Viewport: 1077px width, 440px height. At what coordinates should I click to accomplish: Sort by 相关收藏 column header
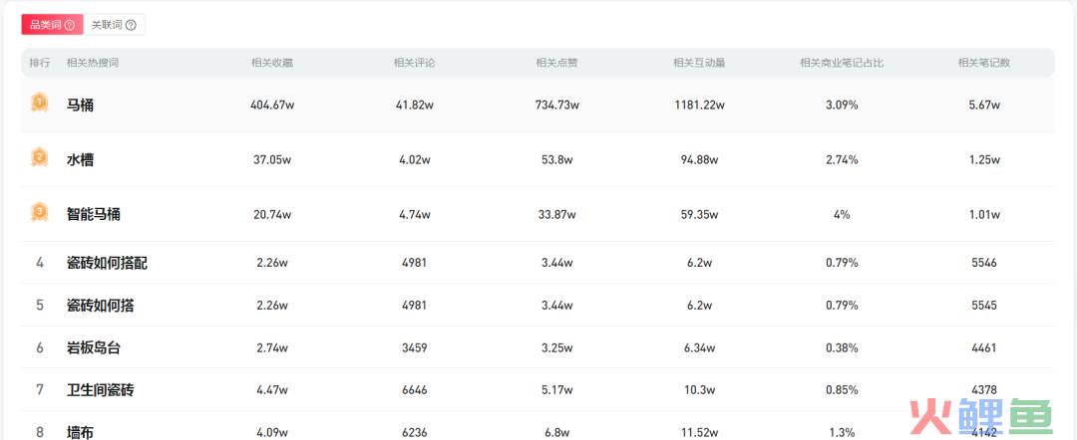(x=272, y=63)
